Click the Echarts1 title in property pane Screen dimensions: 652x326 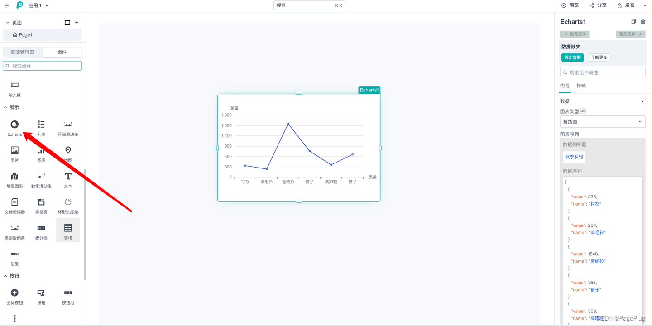pyautogui.click(x=573, y=22)
